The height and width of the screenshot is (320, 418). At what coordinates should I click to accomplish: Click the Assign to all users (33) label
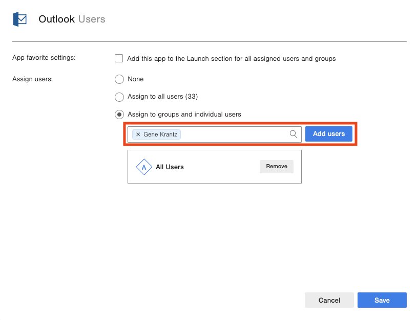click(x=163, y=97)
